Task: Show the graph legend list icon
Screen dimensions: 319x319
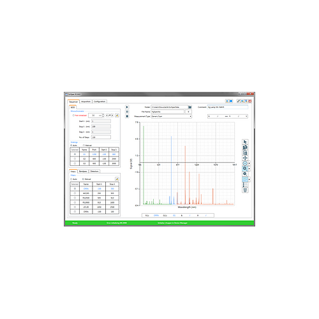Action: coord(245,185)
